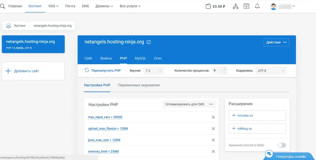Open the notifications bell
Screen dimensions: 316x160
point(257,6)
